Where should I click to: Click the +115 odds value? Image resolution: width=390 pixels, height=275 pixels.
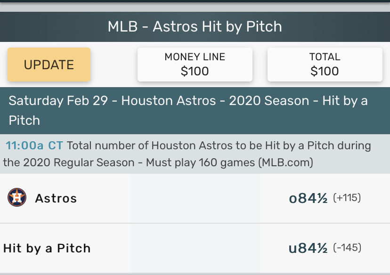pyautogui.click(x=347, y=198)
